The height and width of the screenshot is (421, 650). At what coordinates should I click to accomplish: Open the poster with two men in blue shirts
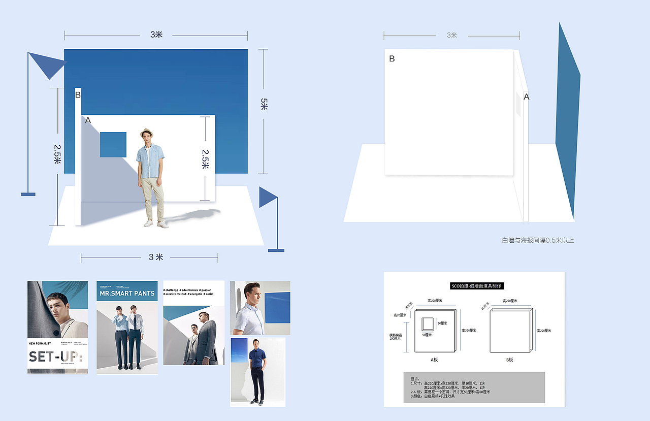[127, 327]
